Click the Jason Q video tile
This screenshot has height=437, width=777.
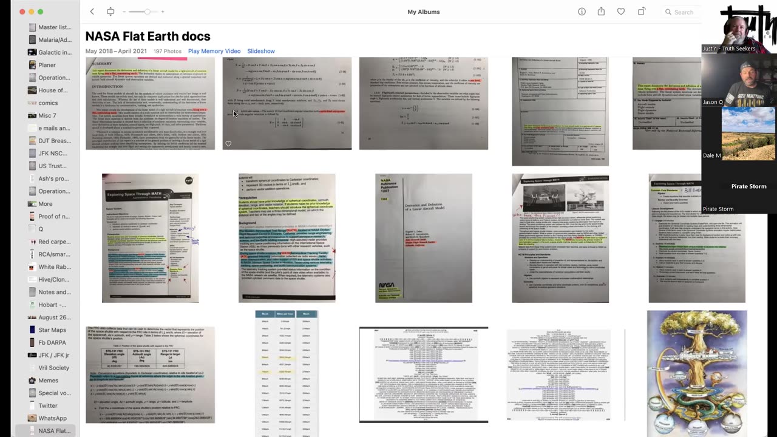[739, 80]
